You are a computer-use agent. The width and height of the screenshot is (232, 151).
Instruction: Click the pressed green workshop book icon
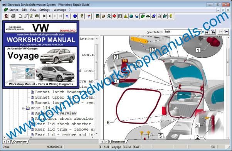[142, 16]
